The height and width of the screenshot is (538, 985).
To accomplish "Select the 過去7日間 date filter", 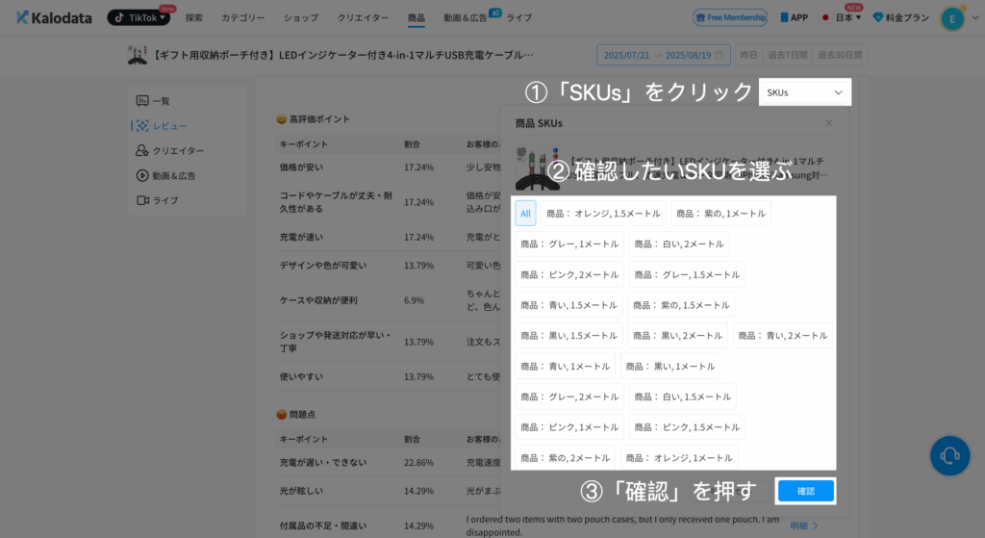I will tap(787, 55).
